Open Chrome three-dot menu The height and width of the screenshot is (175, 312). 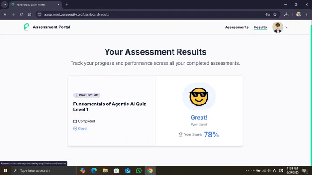pos(307,14)
